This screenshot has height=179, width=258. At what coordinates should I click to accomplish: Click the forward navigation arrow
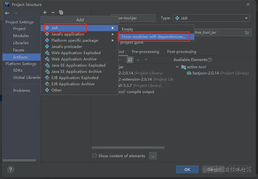[x=15, y=13]
